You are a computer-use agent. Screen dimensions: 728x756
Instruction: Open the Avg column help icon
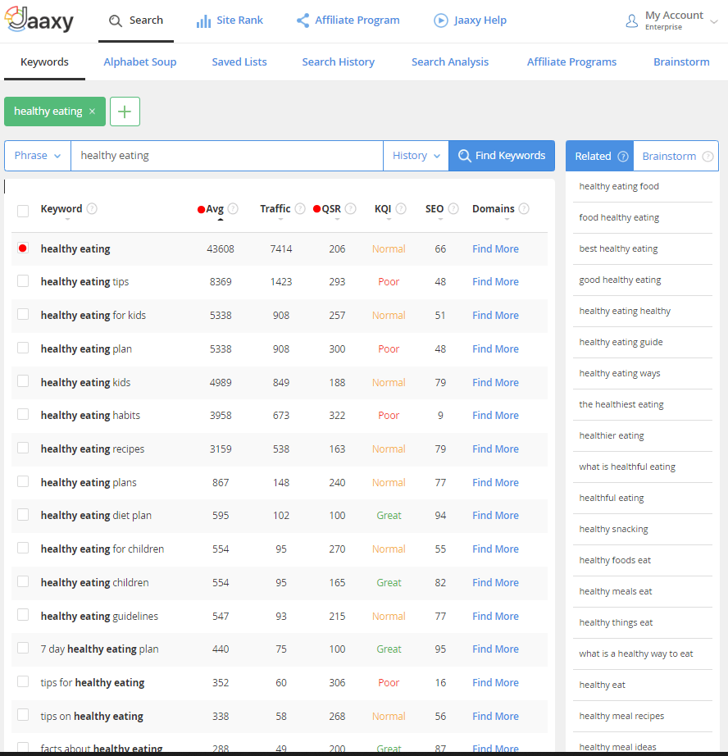233,209
